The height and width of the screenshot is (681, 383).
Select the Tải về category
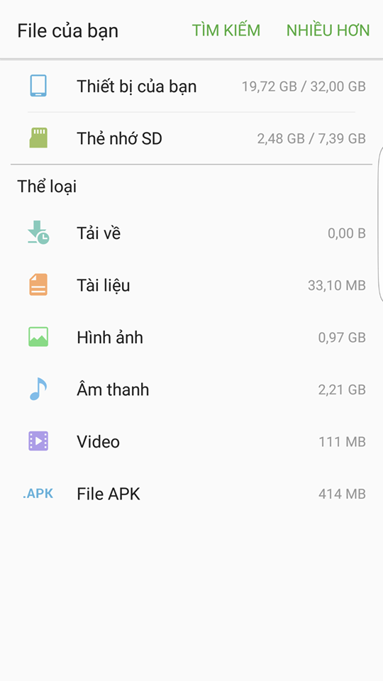coord(191,233)
